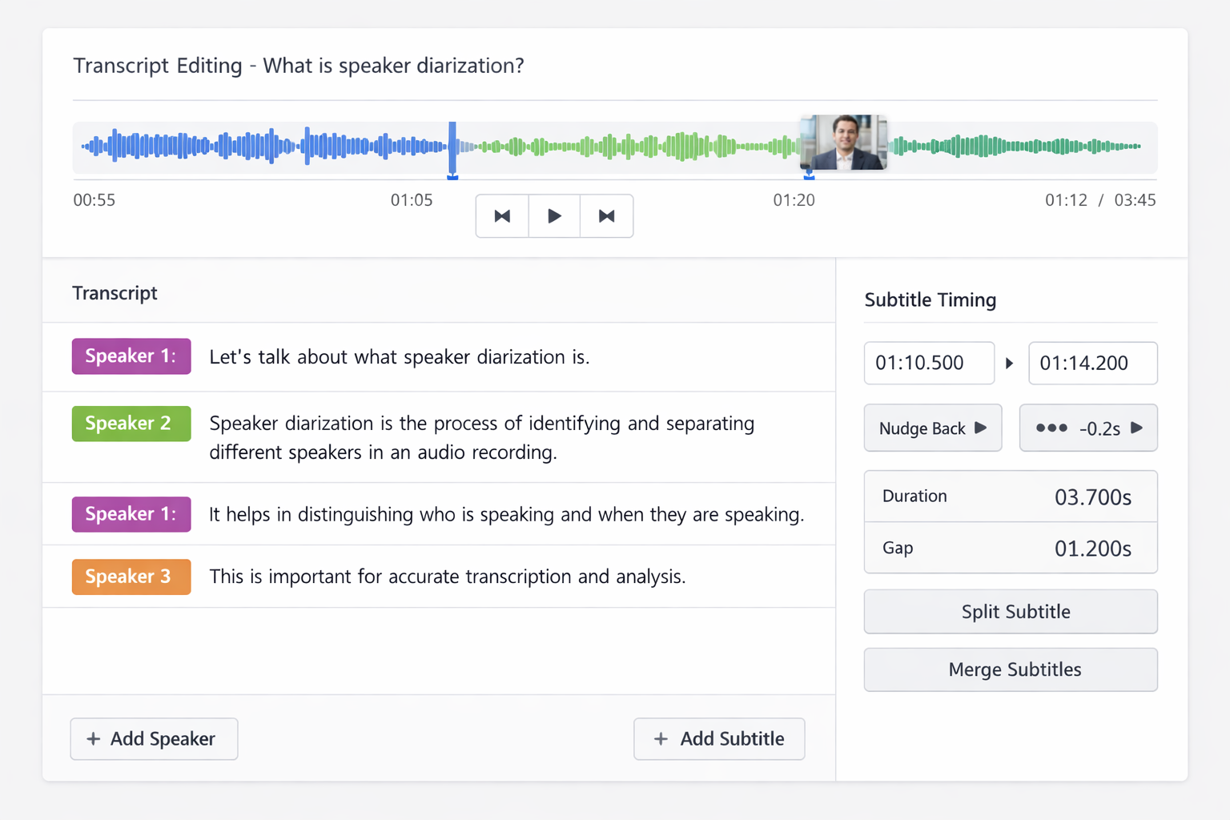Select the speaker video thumbnail on the waveform
1230x820 pixels.
click(843, 142)
